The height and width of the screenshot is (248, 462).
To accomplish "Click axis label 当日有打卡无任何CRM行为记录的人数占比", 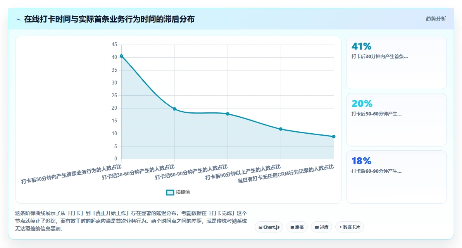I will (x=286, y=174).
